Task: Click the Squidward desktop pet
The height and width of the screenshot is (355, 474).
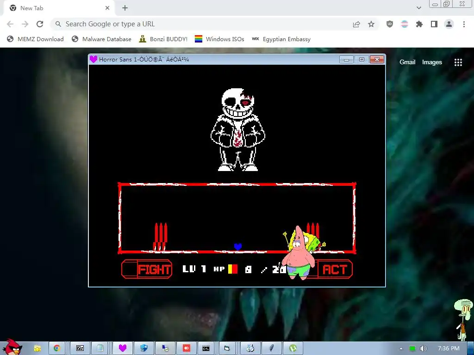Action: click(x=463, y=320)
